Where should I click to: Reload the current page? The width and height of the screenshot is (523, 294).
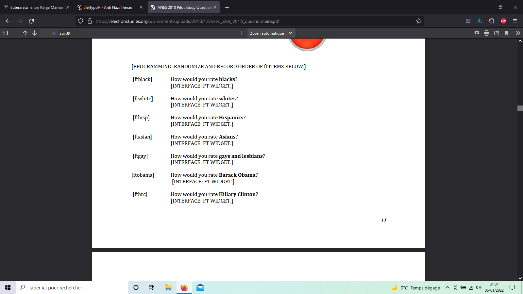[31, 21]
